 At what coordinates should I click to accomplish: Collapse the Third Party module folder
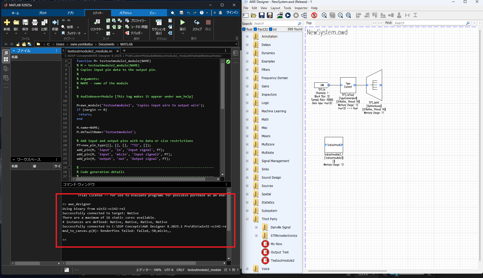tap(247, 219)
